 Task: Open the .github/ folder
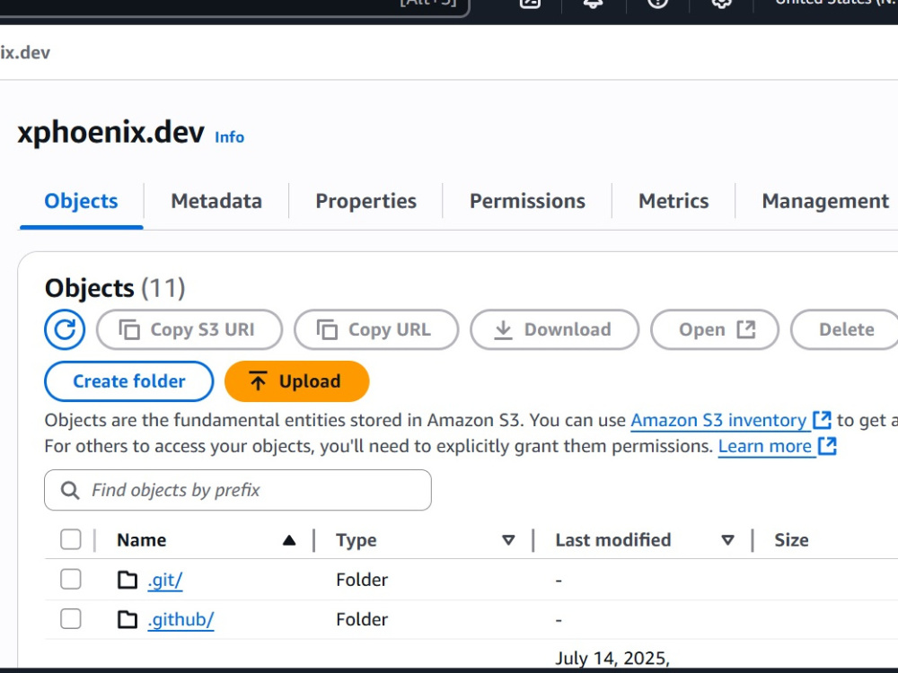click(x=180, y=620)
